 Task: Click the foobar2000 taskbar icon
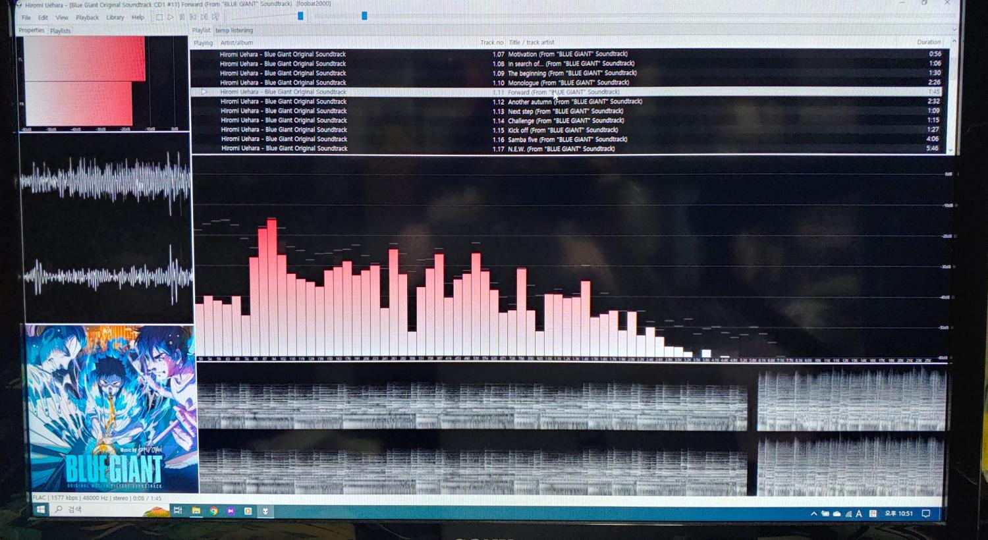[265, 510]
